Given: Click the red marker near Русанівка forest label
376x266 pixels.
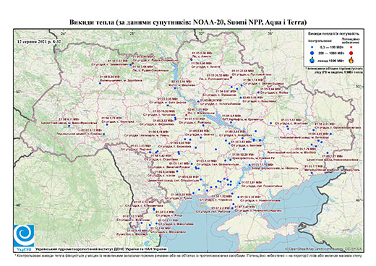Looking at the screenshot, I should tap(231, 77).
